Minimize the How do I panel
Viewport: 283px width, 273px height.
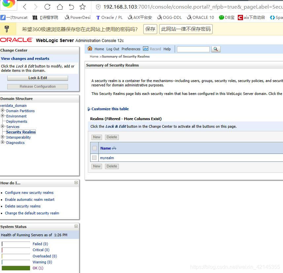(x=76, y=183)
